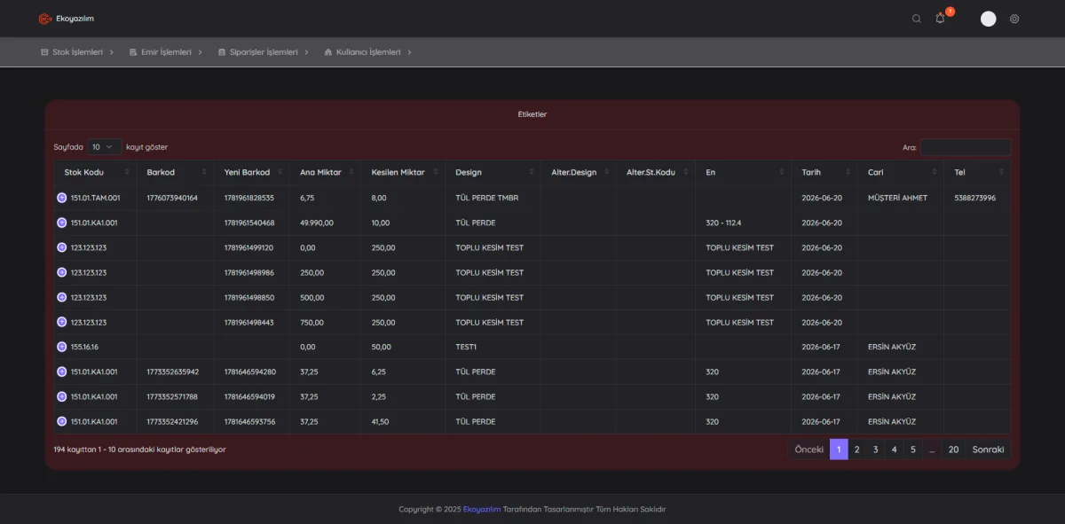Click row icon for barcode 1773352635942 row
Image resolution: width=1065 pixels, height=524 pixels.
62,371
